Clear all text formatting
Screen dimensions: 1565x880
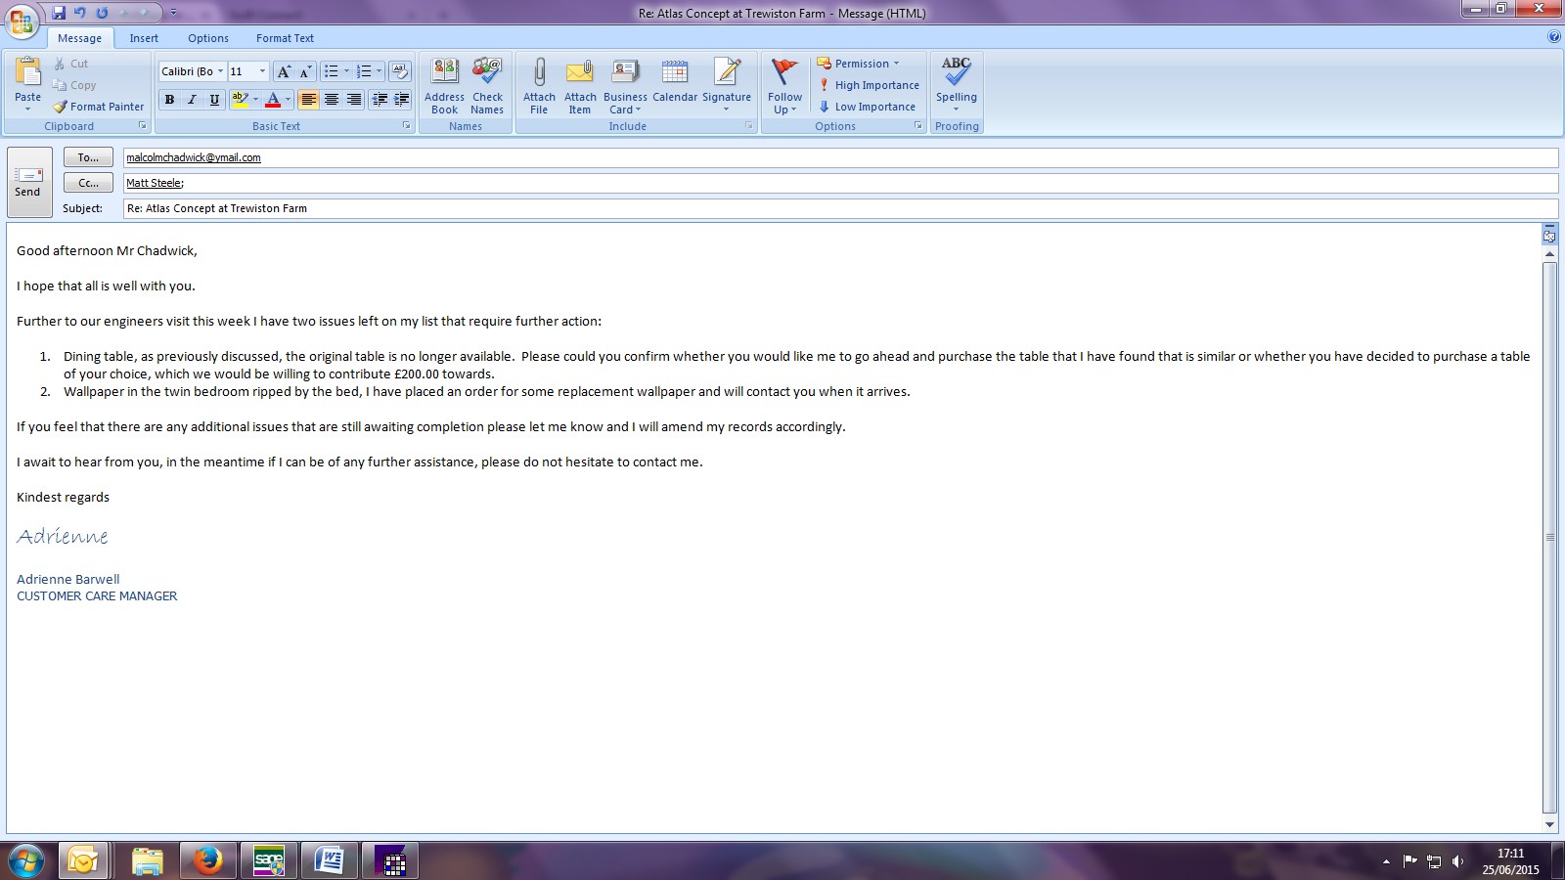pos(400,71)
